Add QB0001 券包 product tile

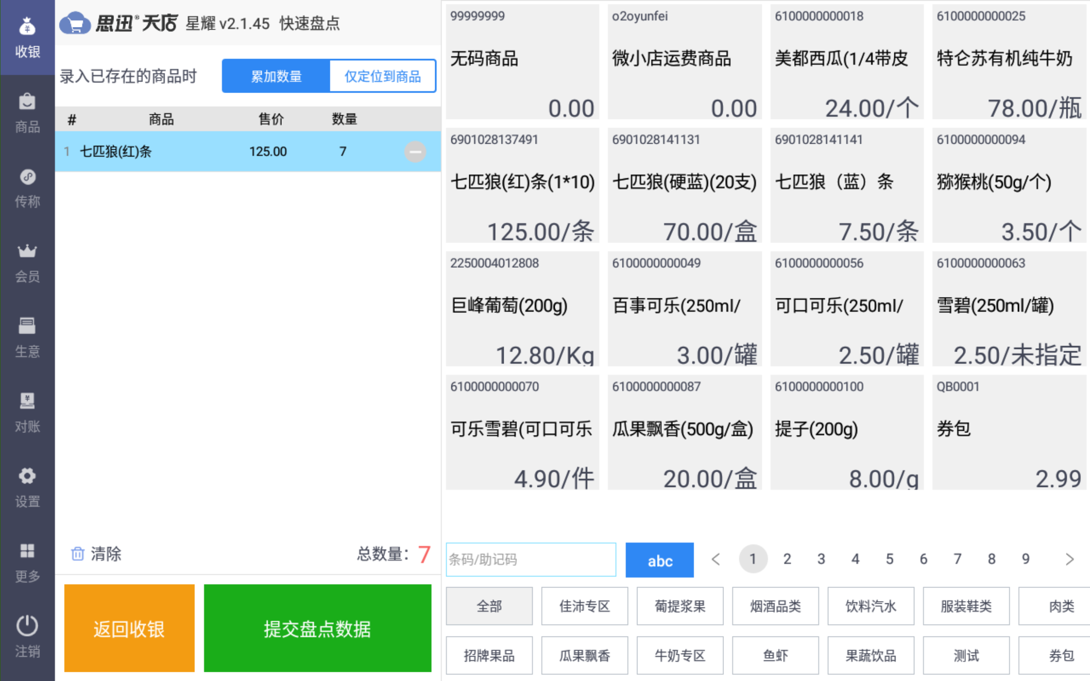click(1009, 432)
